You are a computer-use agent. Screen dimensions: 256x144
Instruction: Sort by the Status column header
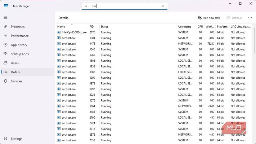[138, 26]
